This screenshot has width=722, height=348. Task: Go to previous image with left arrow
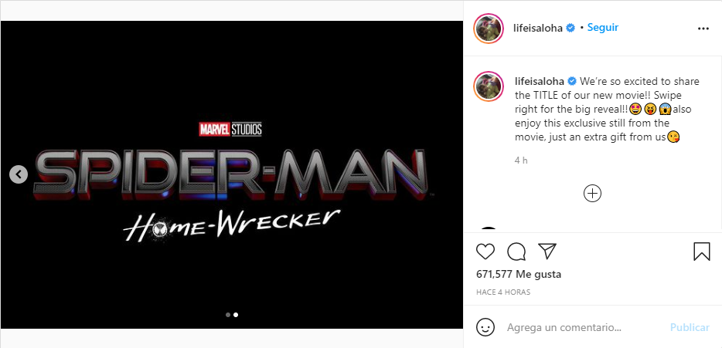[19, 174]
